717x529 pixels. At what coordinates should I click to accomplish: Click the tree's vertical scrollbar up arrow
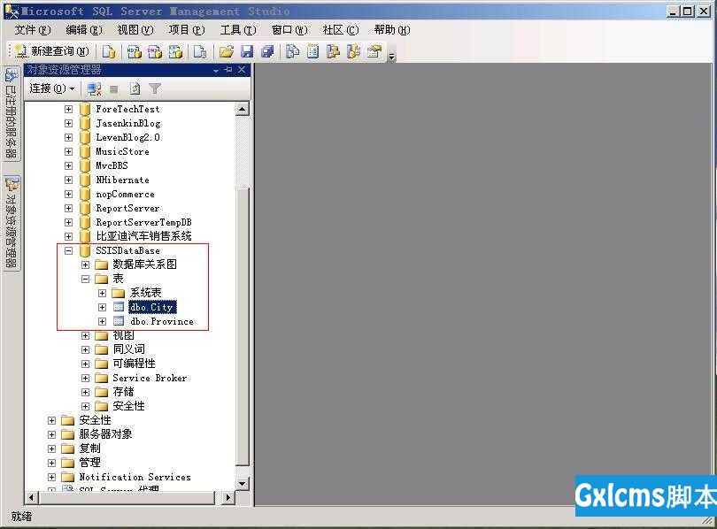[x=242, y=109]
